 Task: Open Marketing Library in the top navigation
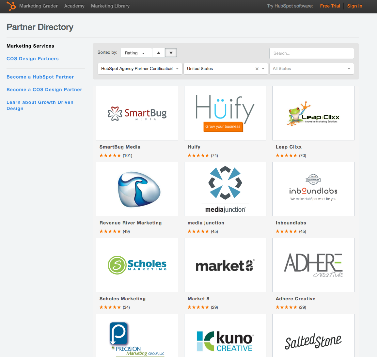110,6
